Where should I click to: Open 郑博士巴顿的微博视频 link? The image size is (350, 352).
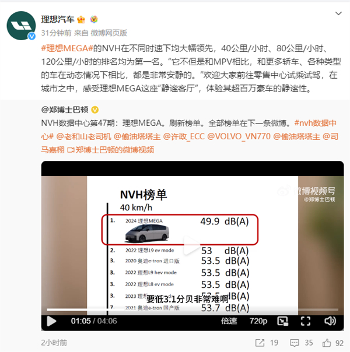(x=111, y=150)
